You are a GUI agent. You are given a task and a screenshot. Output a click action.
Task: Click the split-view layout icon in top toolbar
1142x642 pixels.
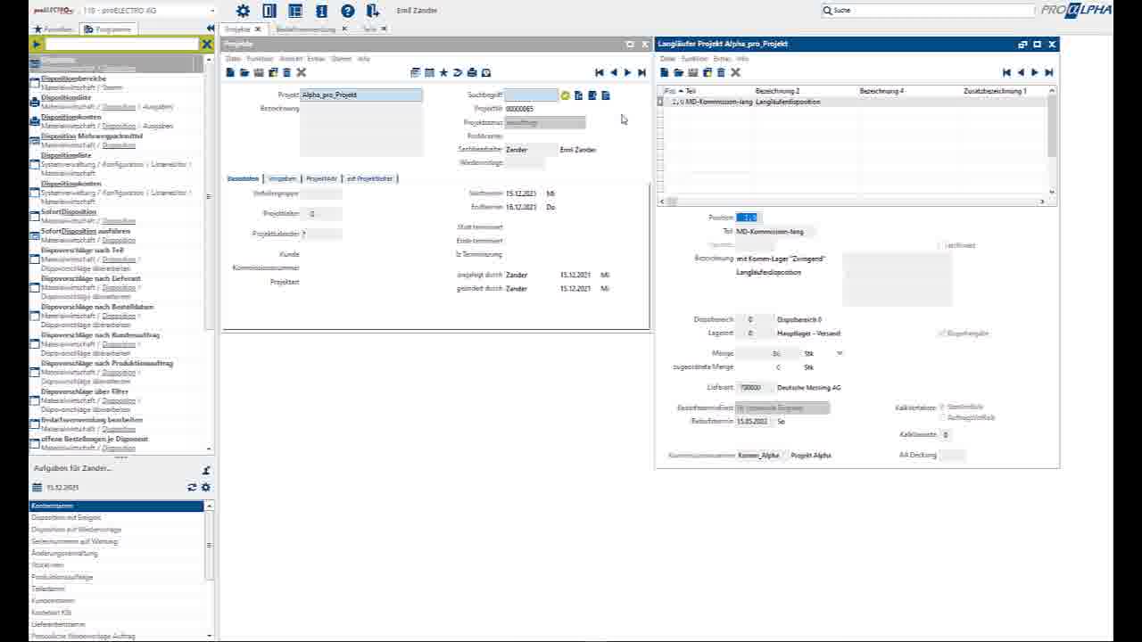[x=269, y=11]
